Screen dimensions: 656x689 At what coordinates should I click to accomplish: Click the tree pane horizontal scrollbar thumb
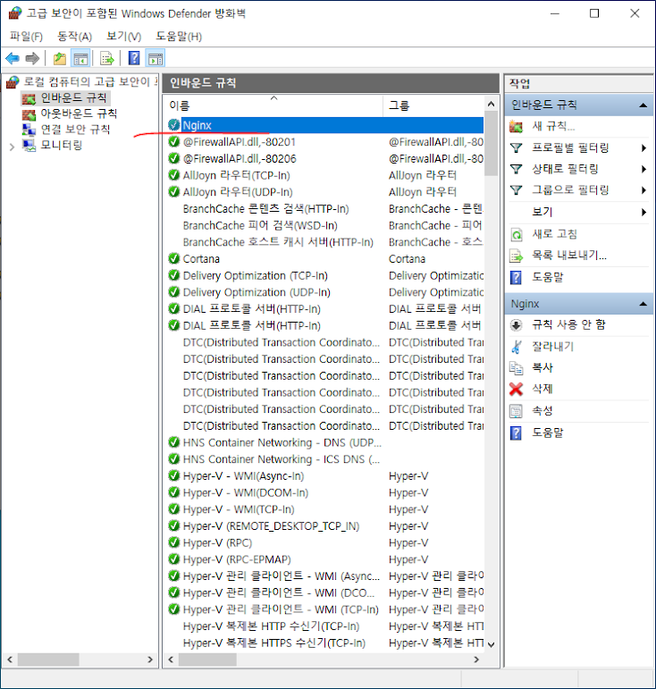(x=48, y=660)
